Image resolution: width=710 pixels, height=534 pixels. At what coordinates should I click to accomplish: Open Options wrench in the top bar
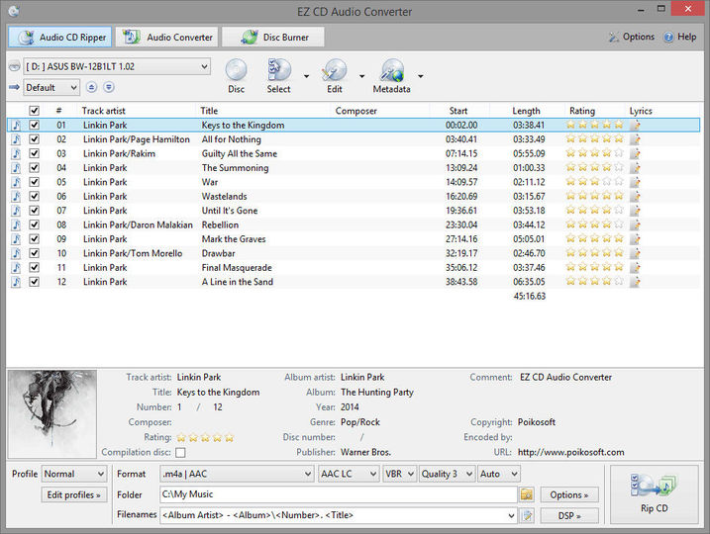[632, 37]
